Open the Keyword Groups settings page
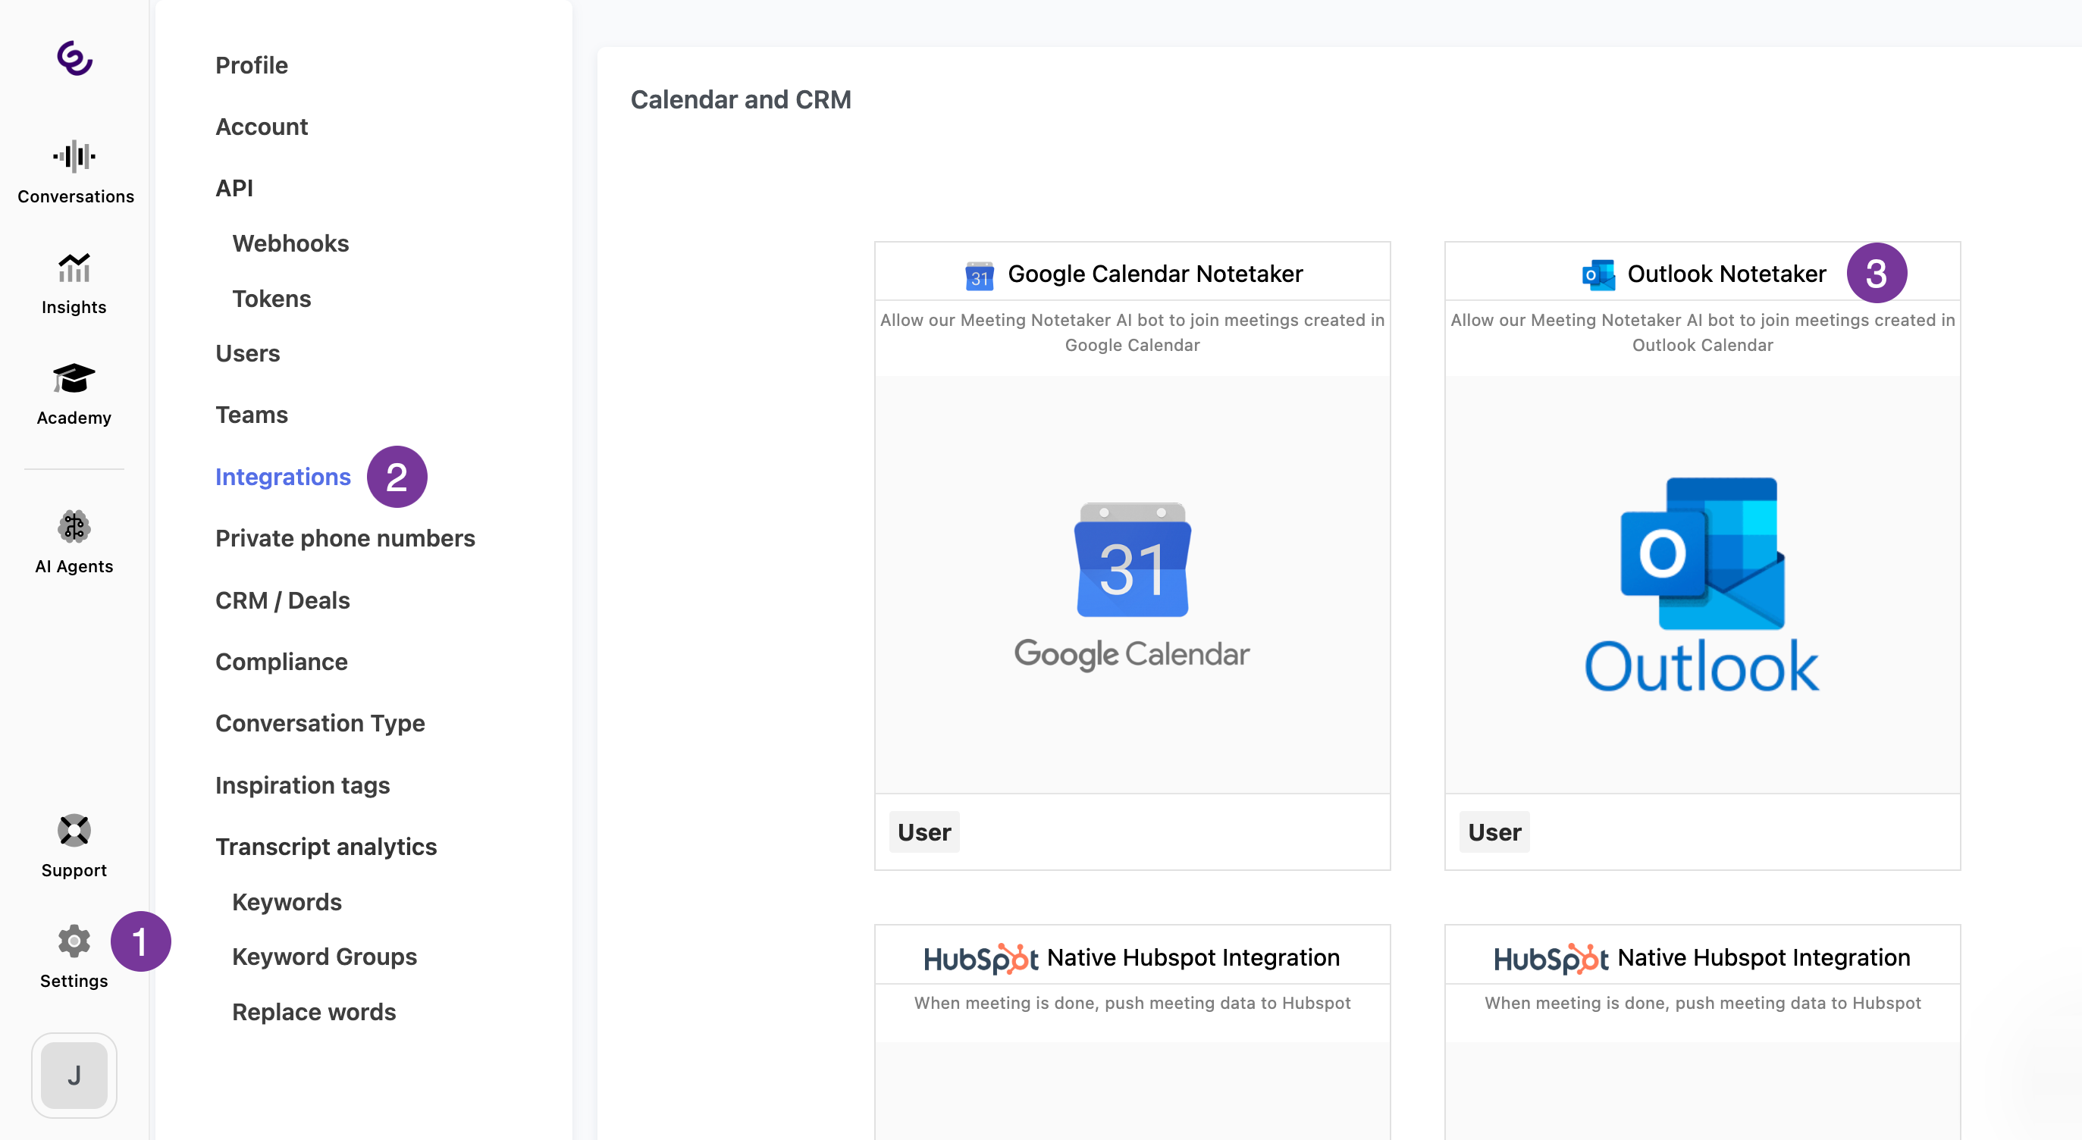 (x=324, y=957)
